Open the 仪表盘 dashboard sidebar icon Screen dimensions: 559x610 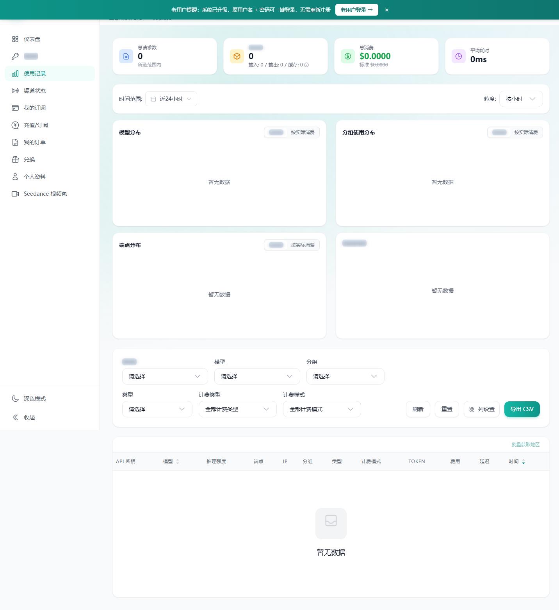(x=15, y=39)
